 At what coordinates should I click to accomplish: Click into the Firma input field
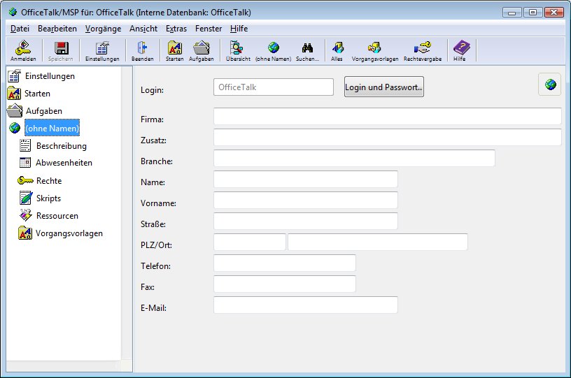(x=388, y=116)
